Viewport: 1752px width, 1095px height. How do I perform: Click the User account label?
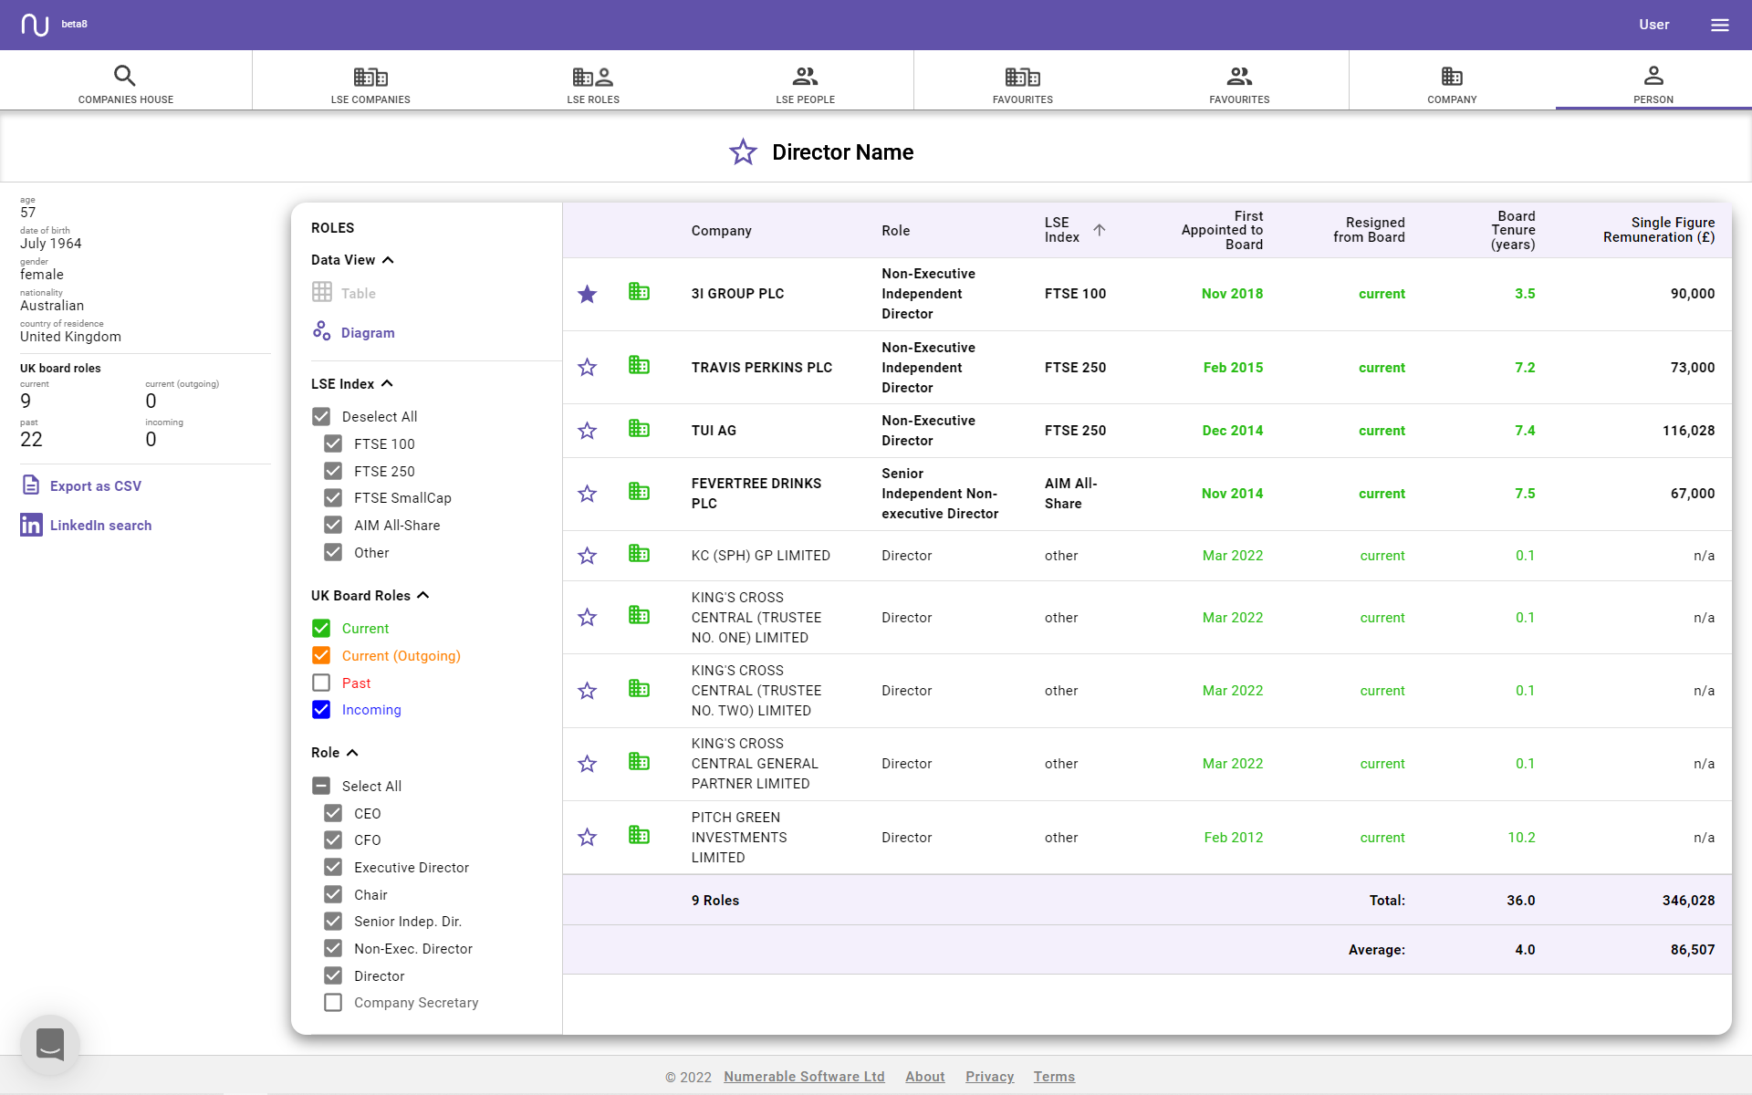[1653, 25]
